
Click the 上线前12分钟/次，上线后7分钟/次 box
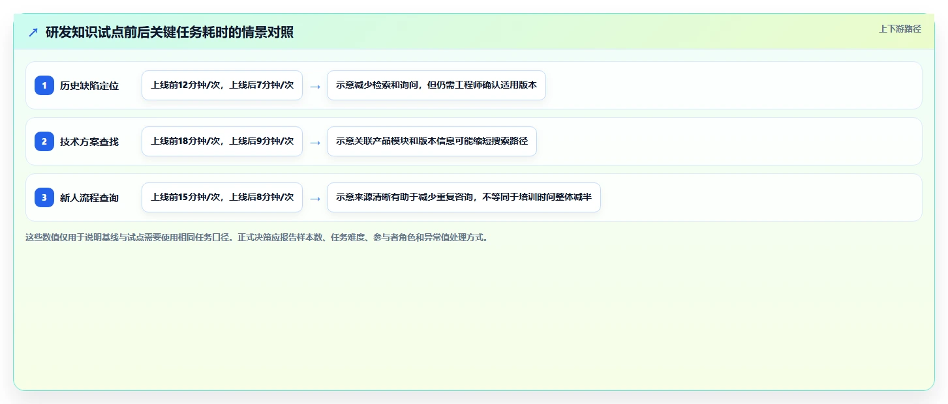222,85
